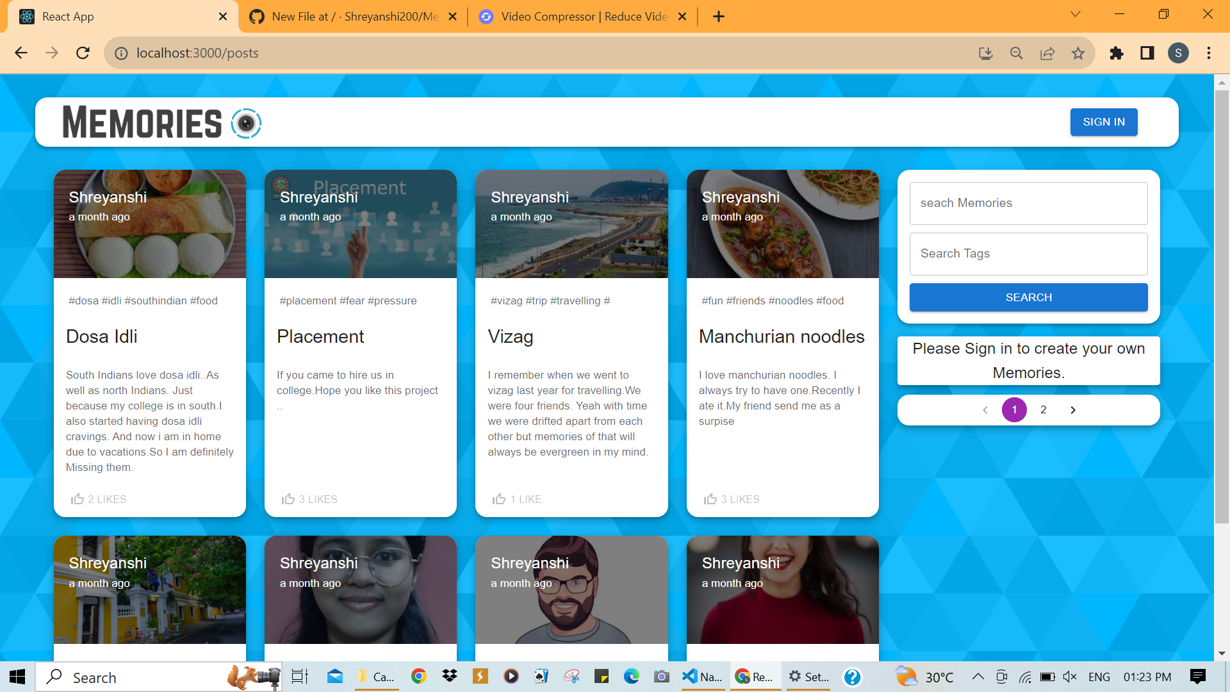Bookmark the page via the star icon
The width and height of the screenshot is (1230, 692).
[x=1078, y=53]
